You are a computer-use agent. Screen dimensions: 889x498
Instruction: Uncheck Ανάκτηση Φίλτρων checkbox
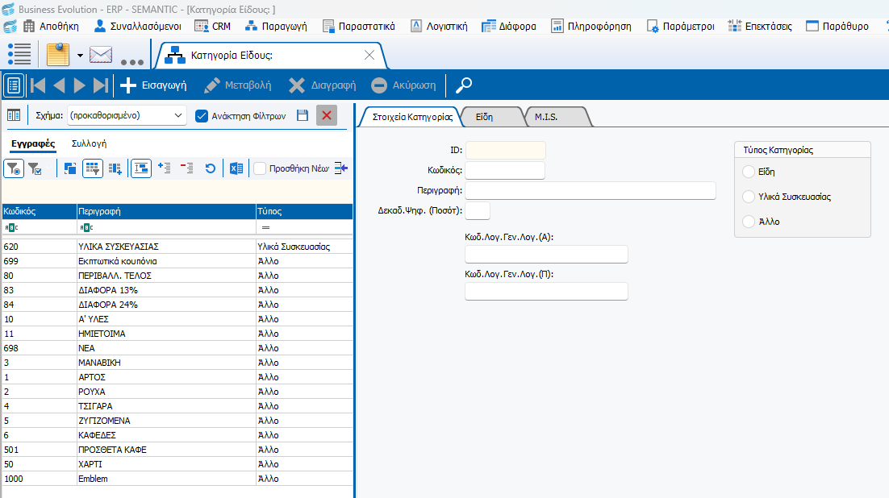coord(201,116)
